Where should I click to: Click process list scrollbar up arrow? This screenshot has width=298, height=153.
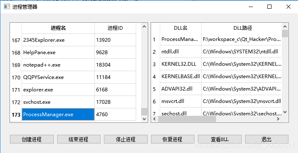(x=144, y=26)
